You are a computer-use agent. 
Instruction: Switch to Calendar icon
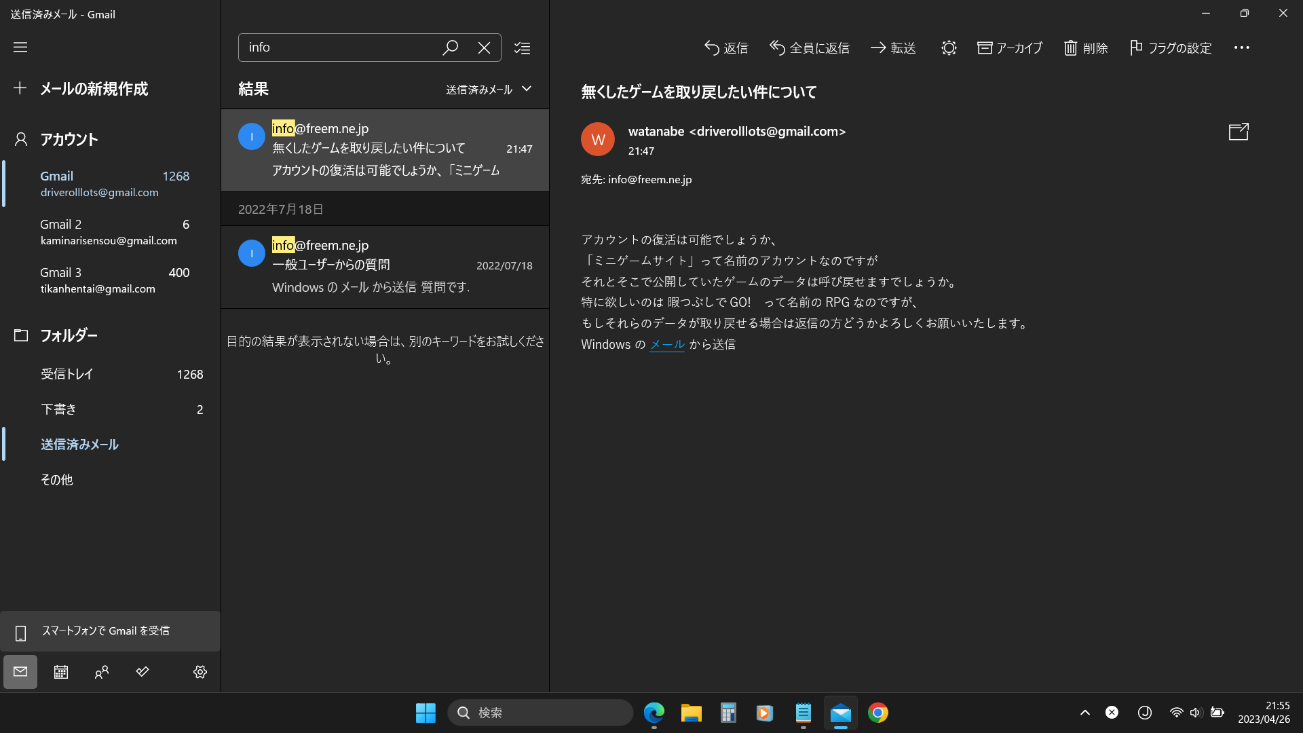[61, 672]
